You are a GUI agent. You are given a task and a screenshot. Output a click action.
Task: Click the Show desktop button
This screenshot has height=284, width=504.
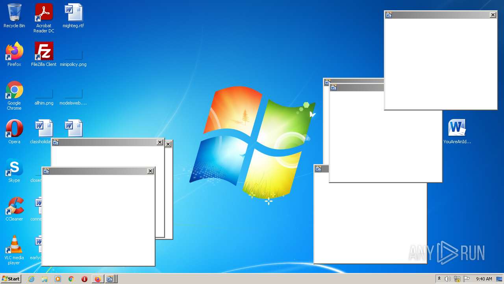(500, 279)
